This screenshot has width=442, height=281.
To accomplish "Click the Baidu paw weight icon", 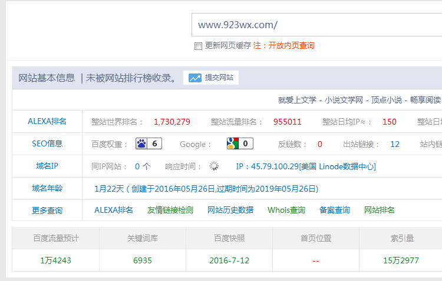I will (x=141, y=143).
